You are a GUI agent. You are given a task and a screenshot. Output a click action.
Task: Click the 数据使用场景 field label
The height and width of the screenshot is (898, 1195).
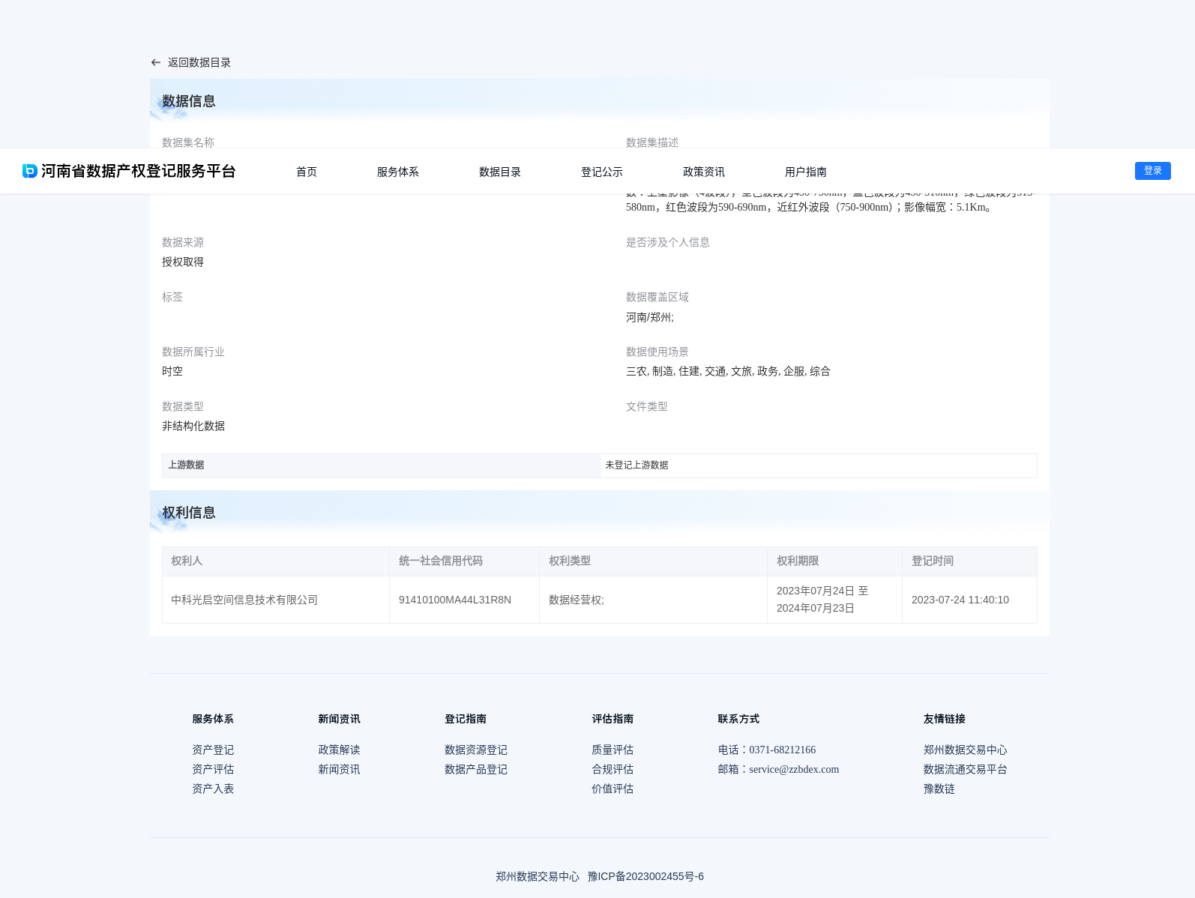657,352
